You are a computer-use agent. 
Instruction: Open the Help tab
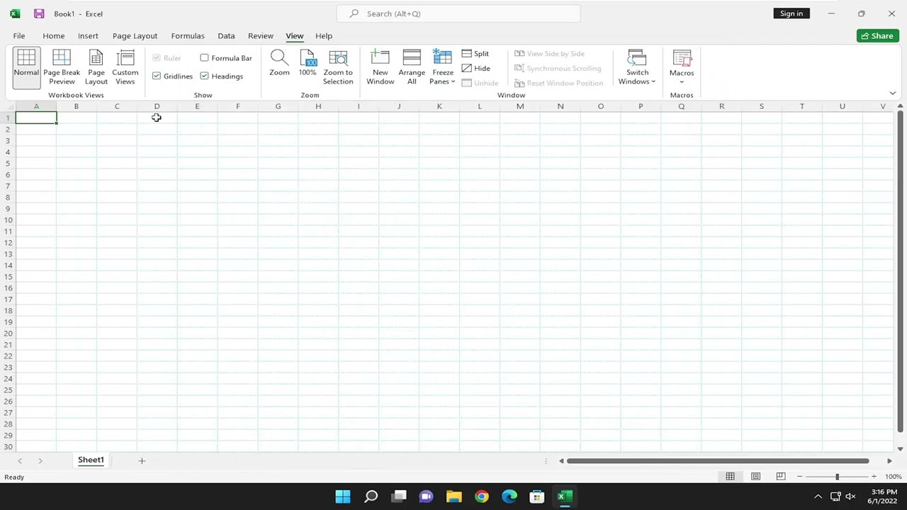point(324,35)
